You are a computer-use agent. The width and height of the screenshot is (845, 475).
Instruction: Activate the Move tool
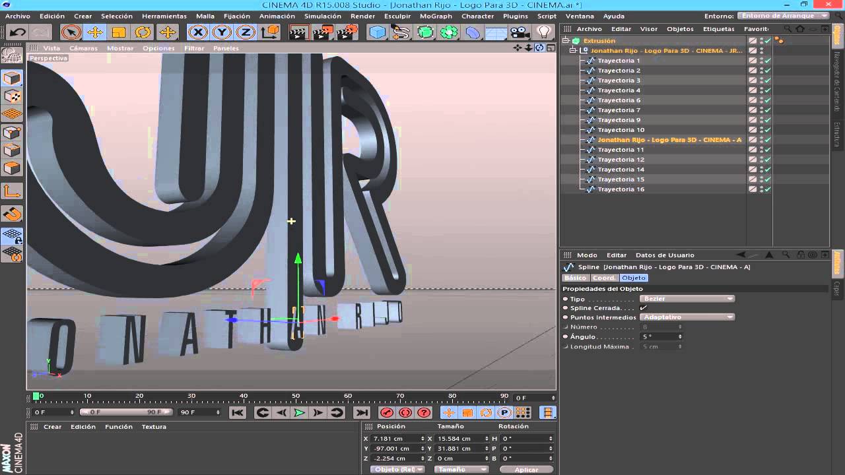[95, 32]
